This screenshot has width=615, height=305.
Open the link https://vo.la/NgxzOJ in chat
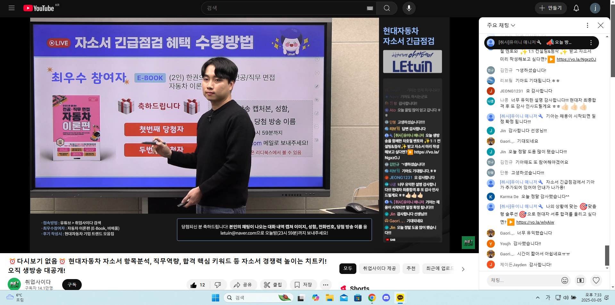(576, 59)
